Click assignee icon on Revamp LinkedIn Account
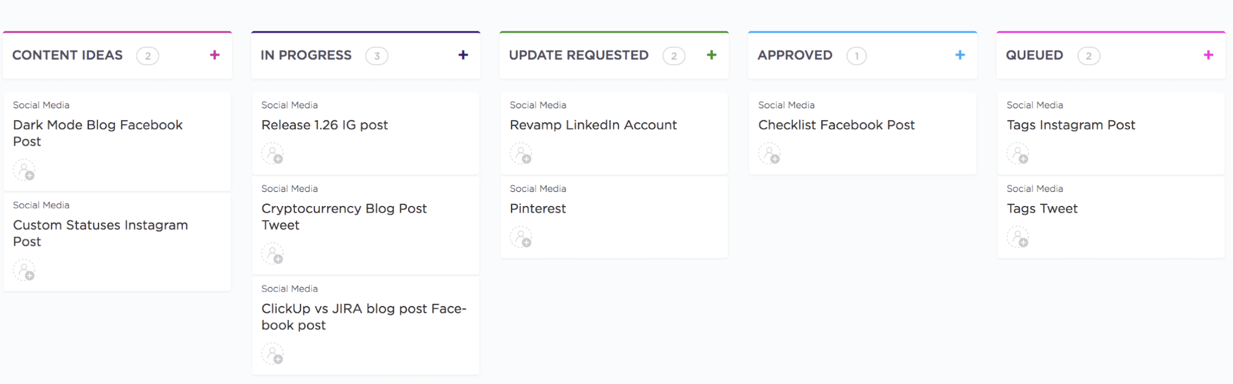The image size is (1233, 384). (521, 154)
